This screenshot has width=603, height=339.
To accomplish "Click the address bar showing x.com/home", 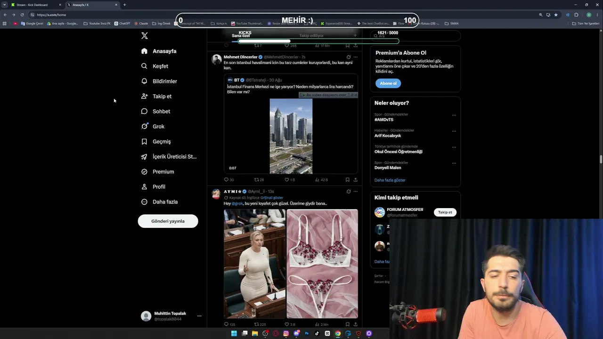I will (283, 15).
